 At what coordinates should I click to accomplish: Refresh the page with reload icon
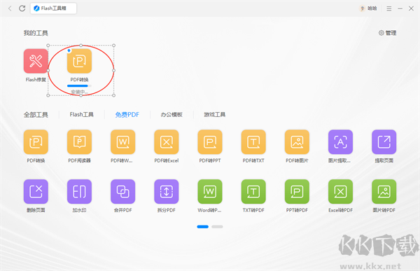22,8
